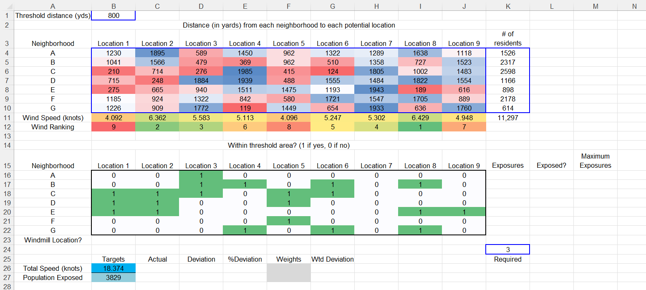
Task: Select resident count cell 1526
Action: tap(508, 53)
